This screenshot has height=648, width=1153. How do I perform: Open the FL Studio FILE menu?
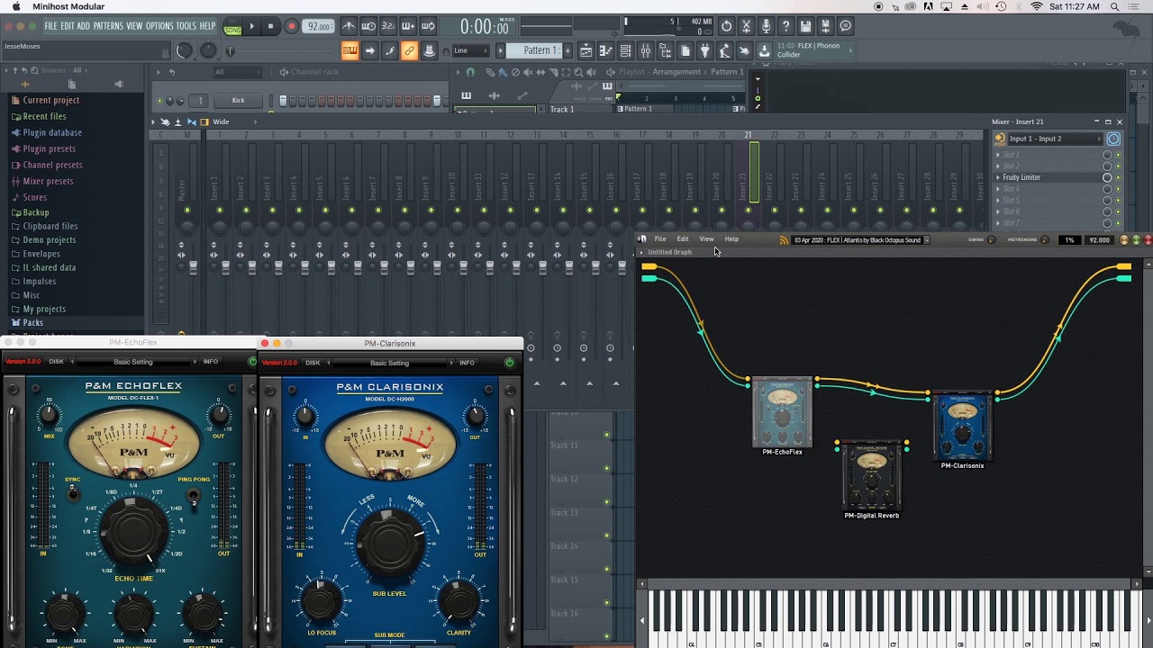click(51, 26)
